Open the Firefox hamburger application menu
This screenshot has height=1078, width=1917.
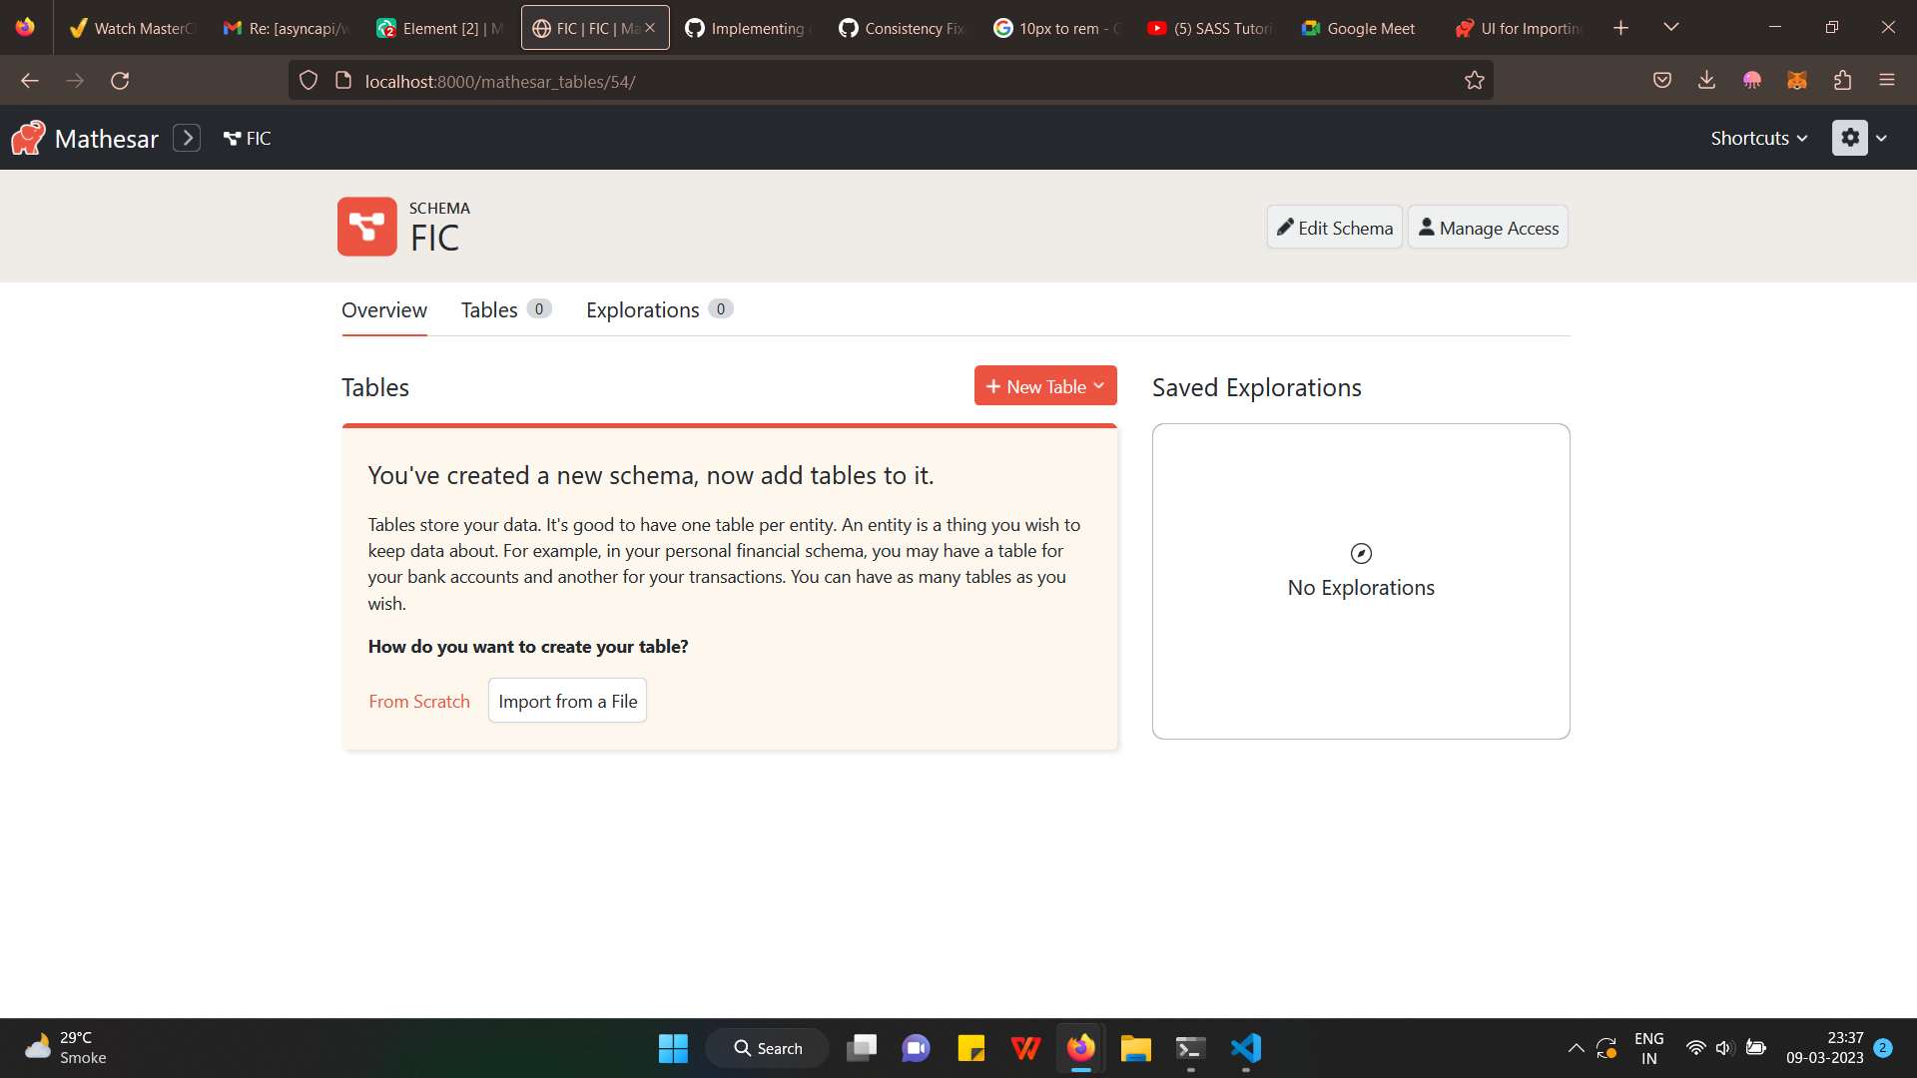[1888, 80]
